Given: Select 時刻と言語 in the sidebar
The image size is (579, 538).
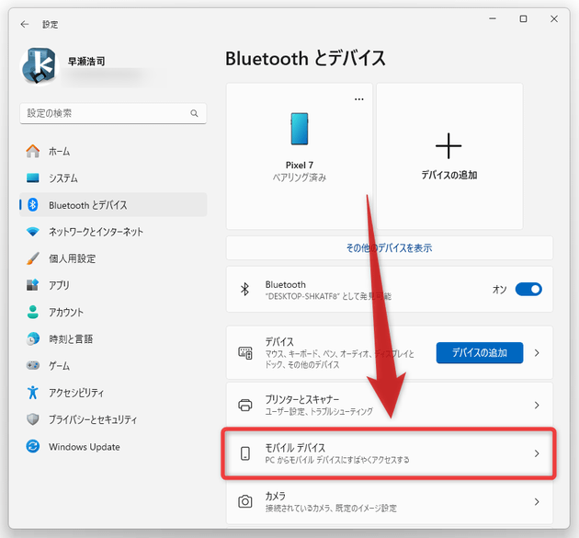Looking at the screenshot, I should (71, 339).
